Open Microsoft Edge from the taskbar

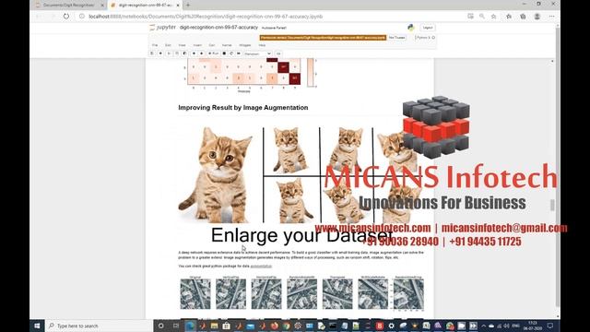pyautogui.click(x=190, y=326)
